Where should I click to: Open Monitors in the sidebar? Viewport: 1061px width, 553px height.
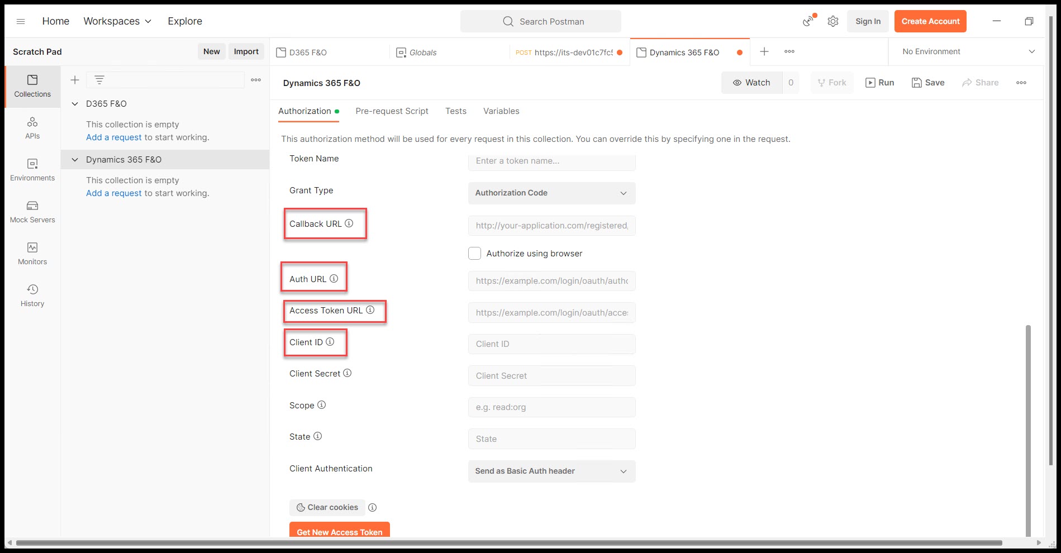32,254
